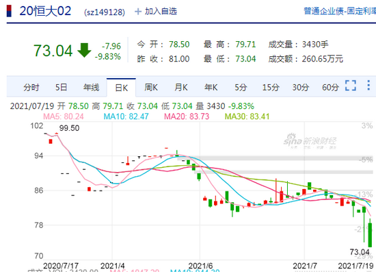376x272 pixels.
Task: Click the MA10: 82.47 legend
Action: pos(126,116)
